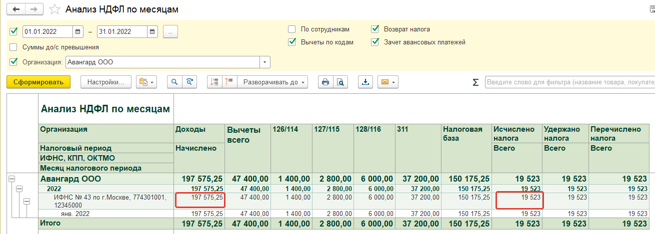The height and width of the screenshot is (234, 655).
Task: Expand all groups icon
Action: [229, 82]
